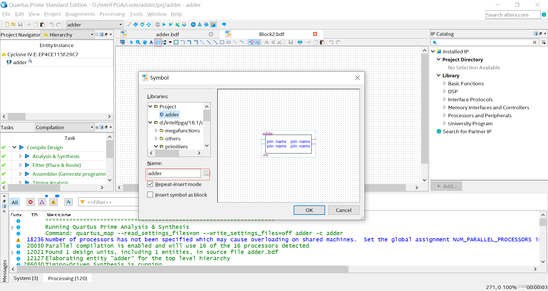Click the globe icon beside Search altera.com
Image resolution: width=548 pixels, height=291 pixels.
point(544,15)
